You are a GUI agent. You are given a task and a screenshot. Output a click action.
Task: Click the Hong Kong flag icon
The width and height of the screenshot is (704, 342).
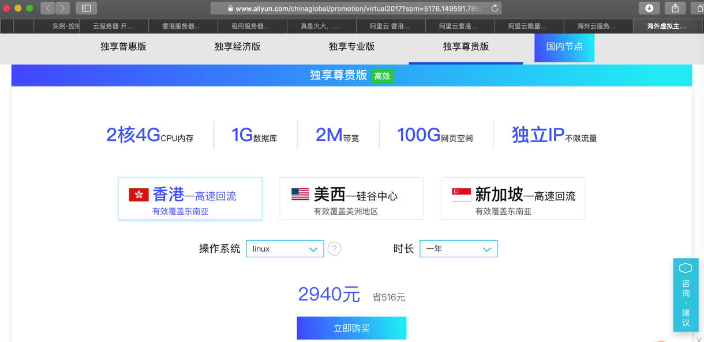[x=138, y=195]
